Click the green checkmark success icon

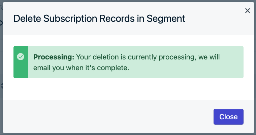click(21, 57)
